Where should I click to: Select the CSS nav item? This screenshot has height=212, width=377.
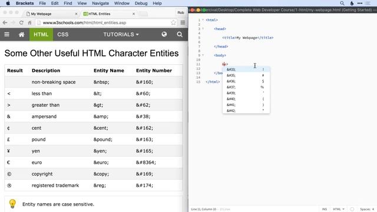[x=63, y=34]
